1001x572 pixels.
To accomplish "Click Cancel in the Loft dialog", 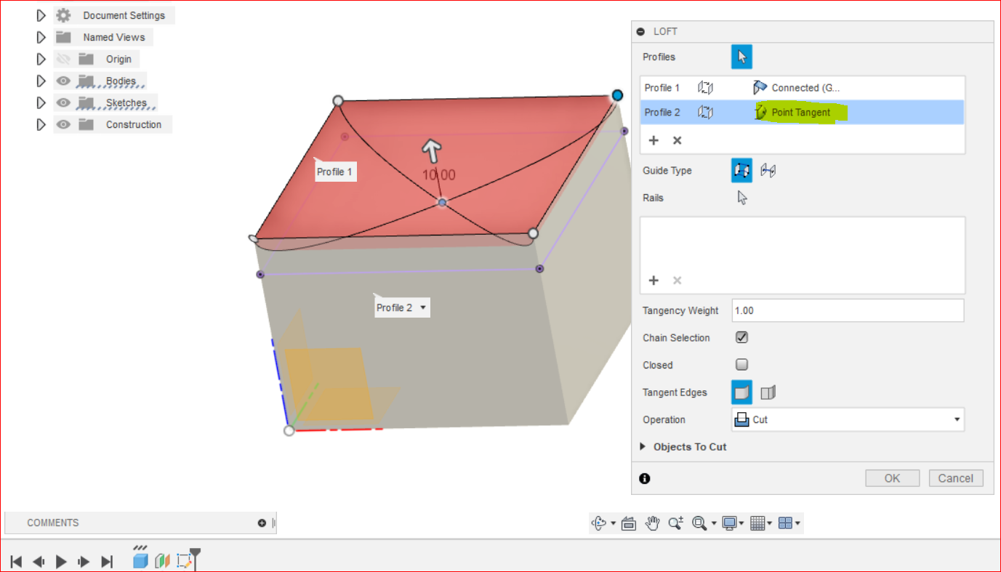I will (956, 478).
